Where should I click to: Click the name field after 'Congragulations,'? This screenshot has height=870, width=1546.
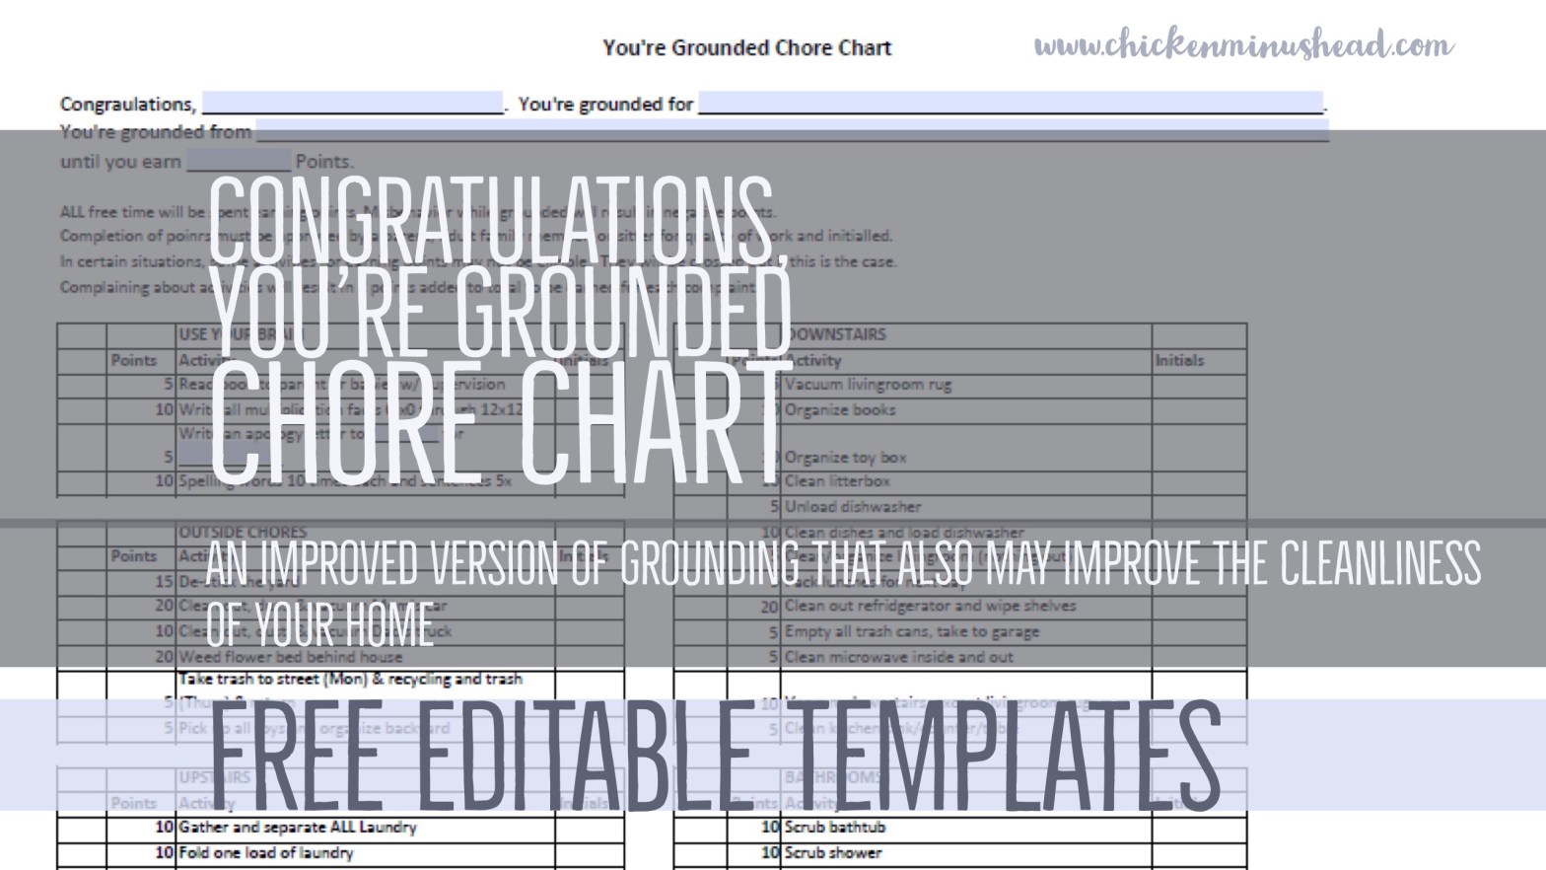pyautogui.click(x=352, y=104)
